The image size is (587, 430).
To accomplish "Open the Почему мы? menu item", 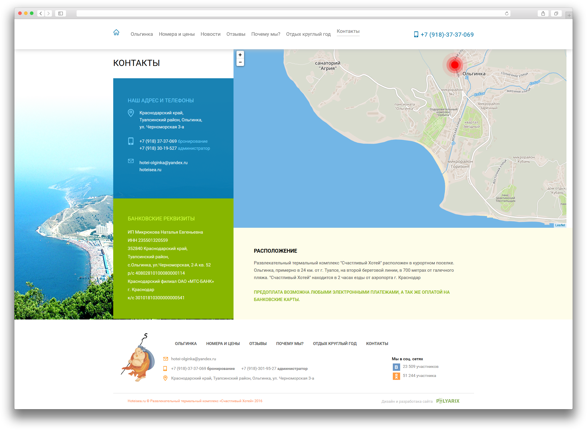I will [265, 34].
